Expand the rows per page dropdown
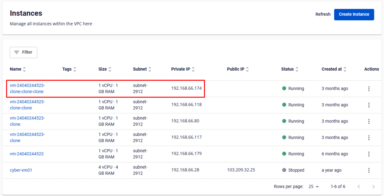The width and height of the screenshot is (384, 196). 313,187
